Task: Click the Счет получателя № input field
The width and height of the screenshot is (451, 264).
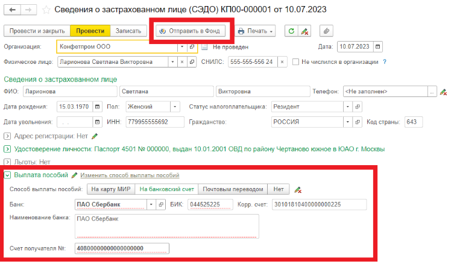Action: pos(122,248)
